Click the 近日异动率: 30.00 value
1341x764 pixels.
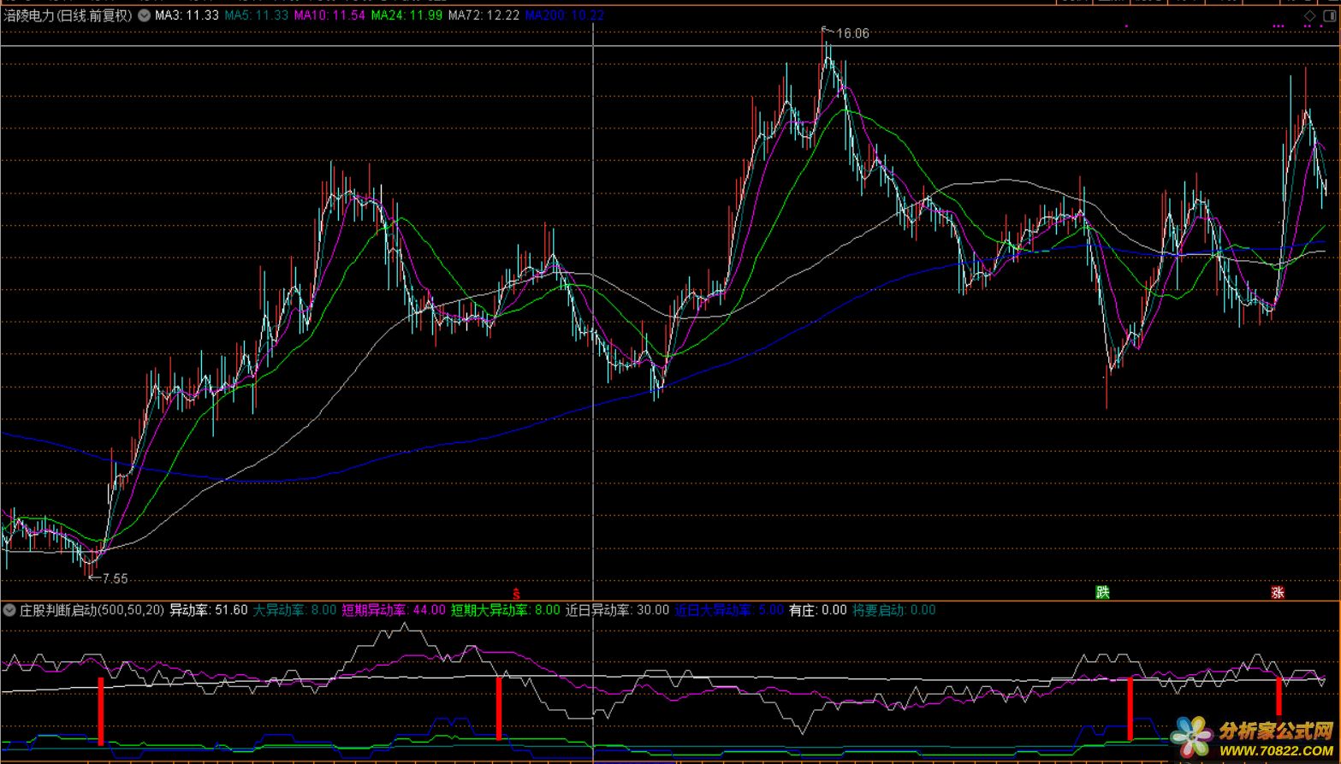point(618,610)
